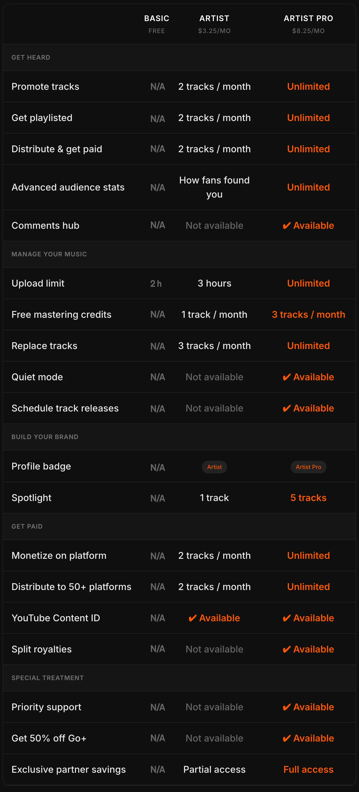Screen dimensions: 359x792
Task: Click YouTube Content ID Artist Available checkmark
Action: click(x=214, y=618)
